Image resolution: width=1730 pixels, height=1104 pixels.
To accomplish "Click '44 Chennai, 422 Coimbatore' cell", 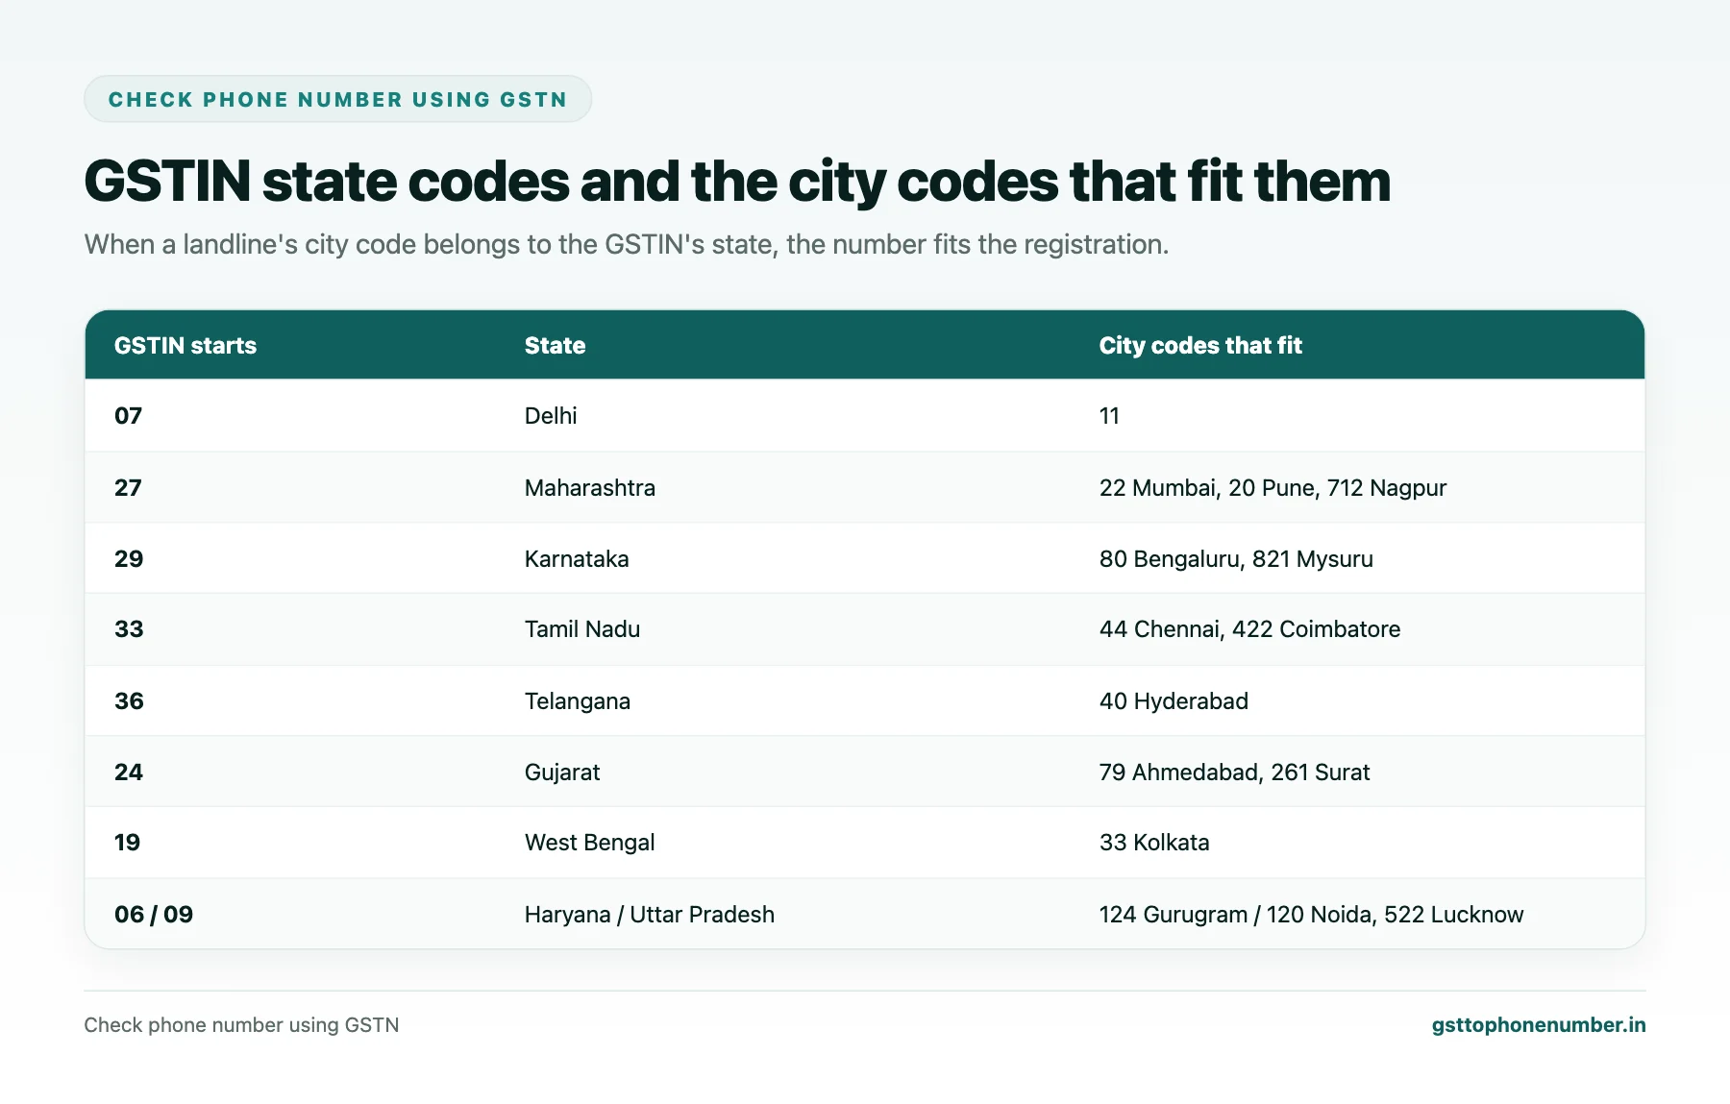I will coord(1249,629).
